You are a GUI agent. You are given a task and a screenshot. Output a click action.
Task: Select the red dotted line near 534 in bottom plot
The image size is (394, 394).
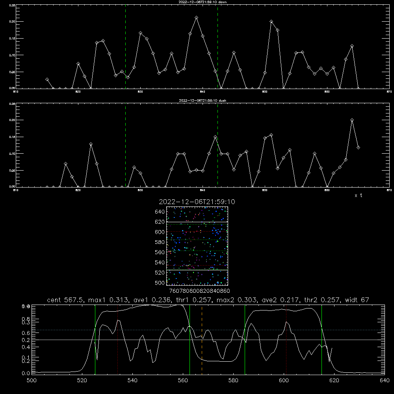117,340
